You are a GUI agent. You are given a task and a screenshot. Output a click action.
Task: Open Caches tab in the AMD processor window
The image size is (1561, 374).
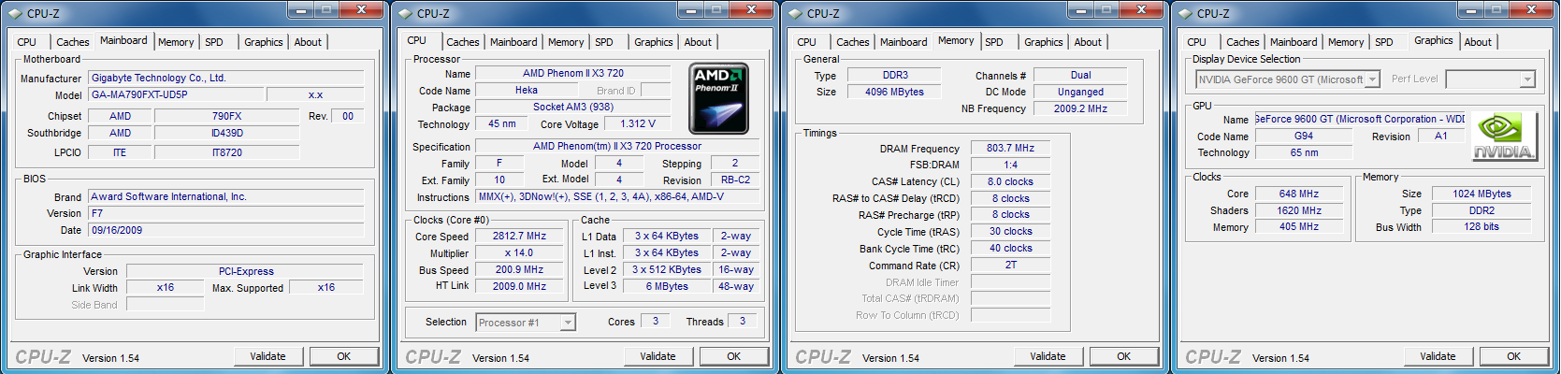(462, 42)
